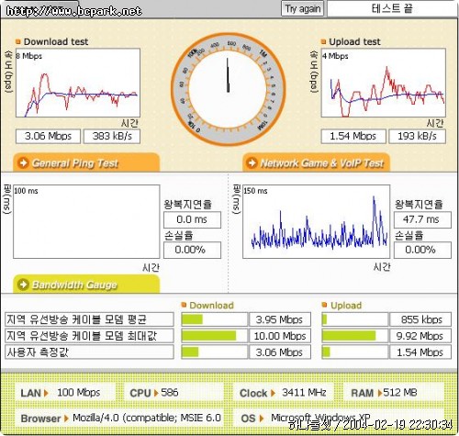Click the round speedometer gauge
Screen dimensions: 459x436
click(229, 89)
